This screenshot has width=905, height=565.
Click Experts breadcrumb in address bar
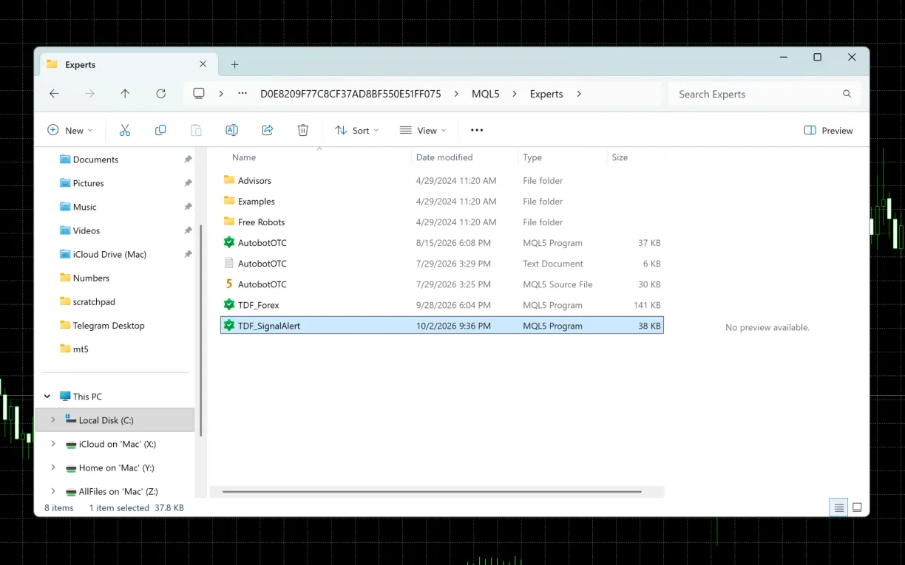546,94
